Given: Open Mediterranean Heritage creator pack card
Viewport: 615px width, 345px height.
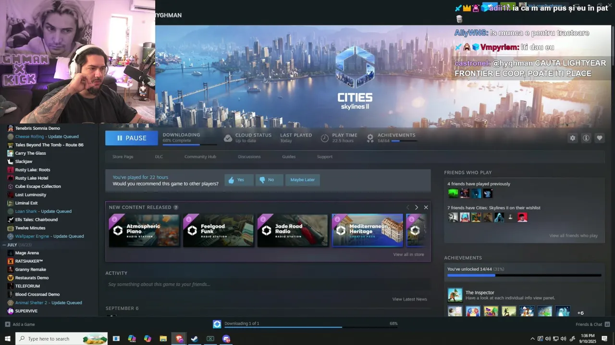Looking at the screenshot, I should (x=368, y=230).
